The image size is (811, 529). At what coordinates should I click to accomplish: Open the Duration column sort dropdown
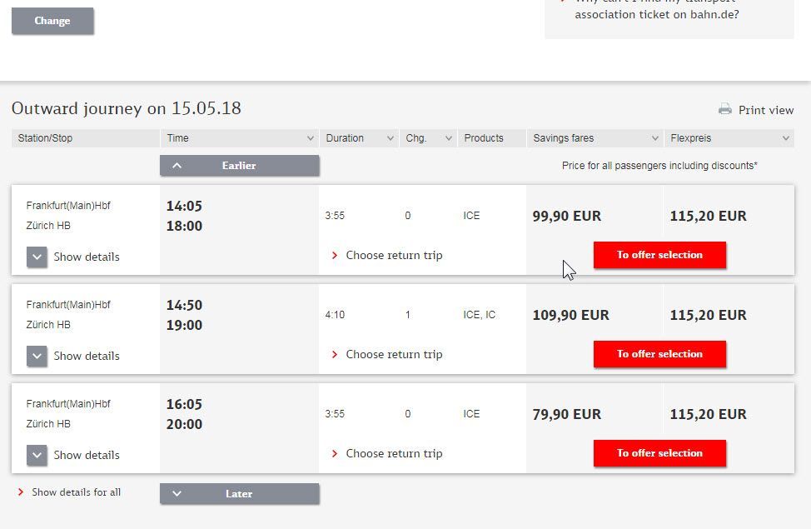click(389, 138)
